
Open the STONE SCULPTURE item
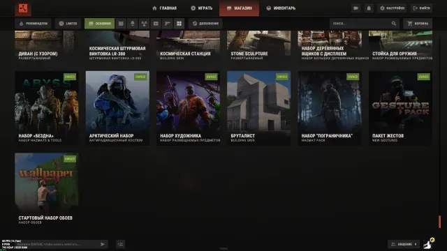click(259, 47)
